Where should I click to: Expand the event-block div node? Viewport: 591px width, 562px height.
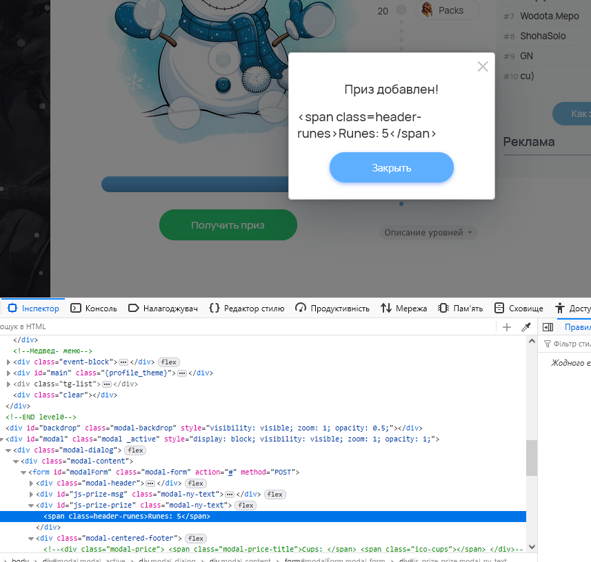pyautogui.click(x=8, y=362)
